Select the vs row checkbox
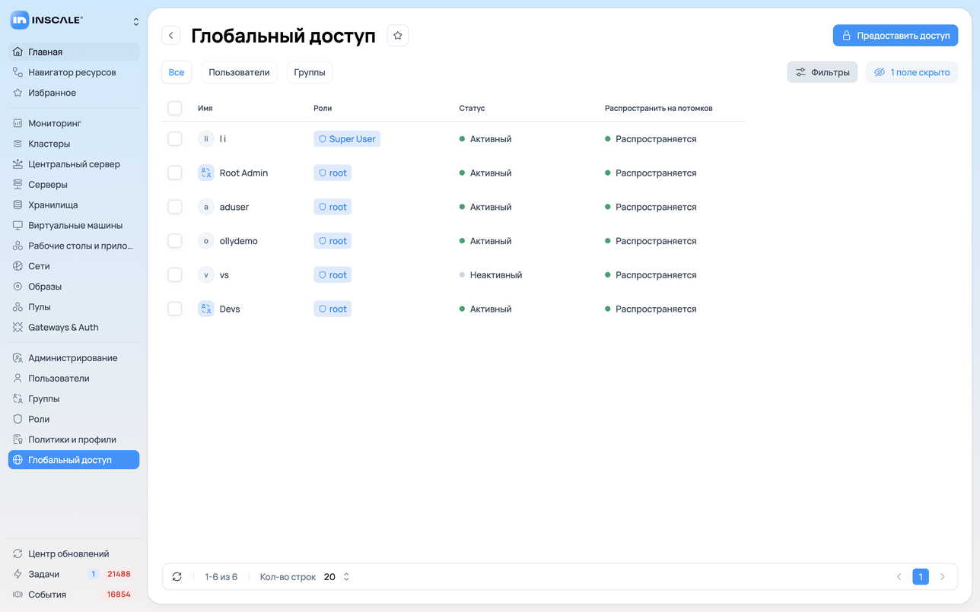 coord(175,274)
